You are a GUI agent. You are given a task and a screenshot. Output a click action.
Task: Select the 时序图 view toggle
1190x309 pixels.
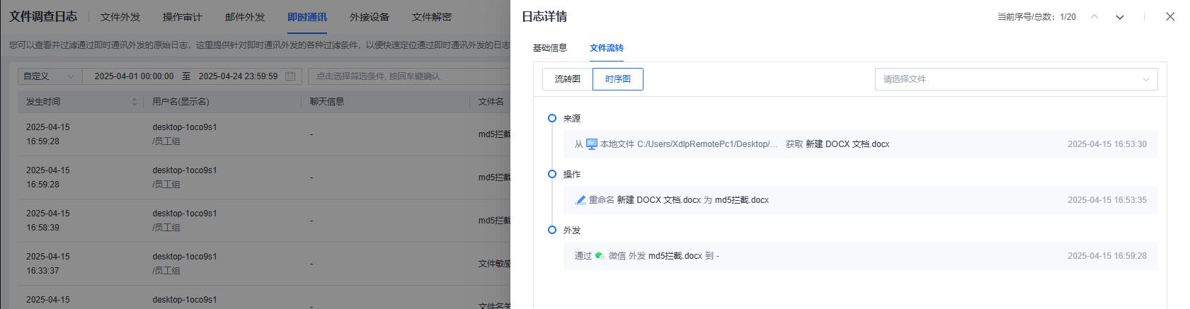point(617,79)
